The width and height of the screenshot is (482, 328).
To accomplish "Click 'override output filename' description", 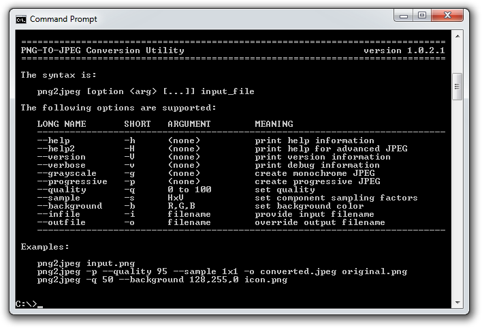I will (x=320, y=222).
